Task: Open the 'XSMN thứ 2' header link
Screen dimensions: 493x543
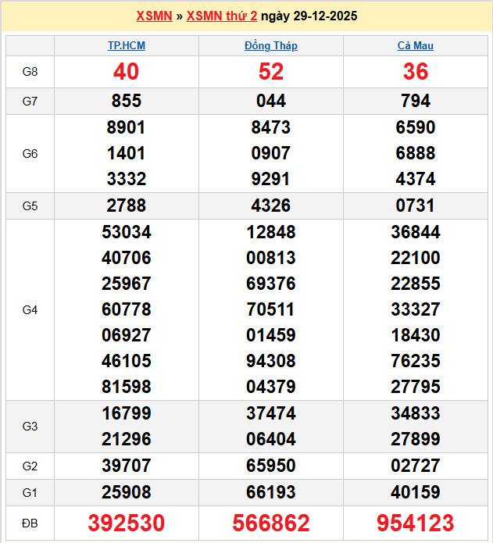Action: pyautogui.click(x=222, y=16)
